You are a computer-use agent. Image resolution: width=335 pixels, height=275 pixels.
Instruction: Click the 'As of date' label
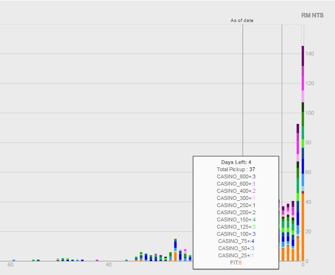click(242, 21)
